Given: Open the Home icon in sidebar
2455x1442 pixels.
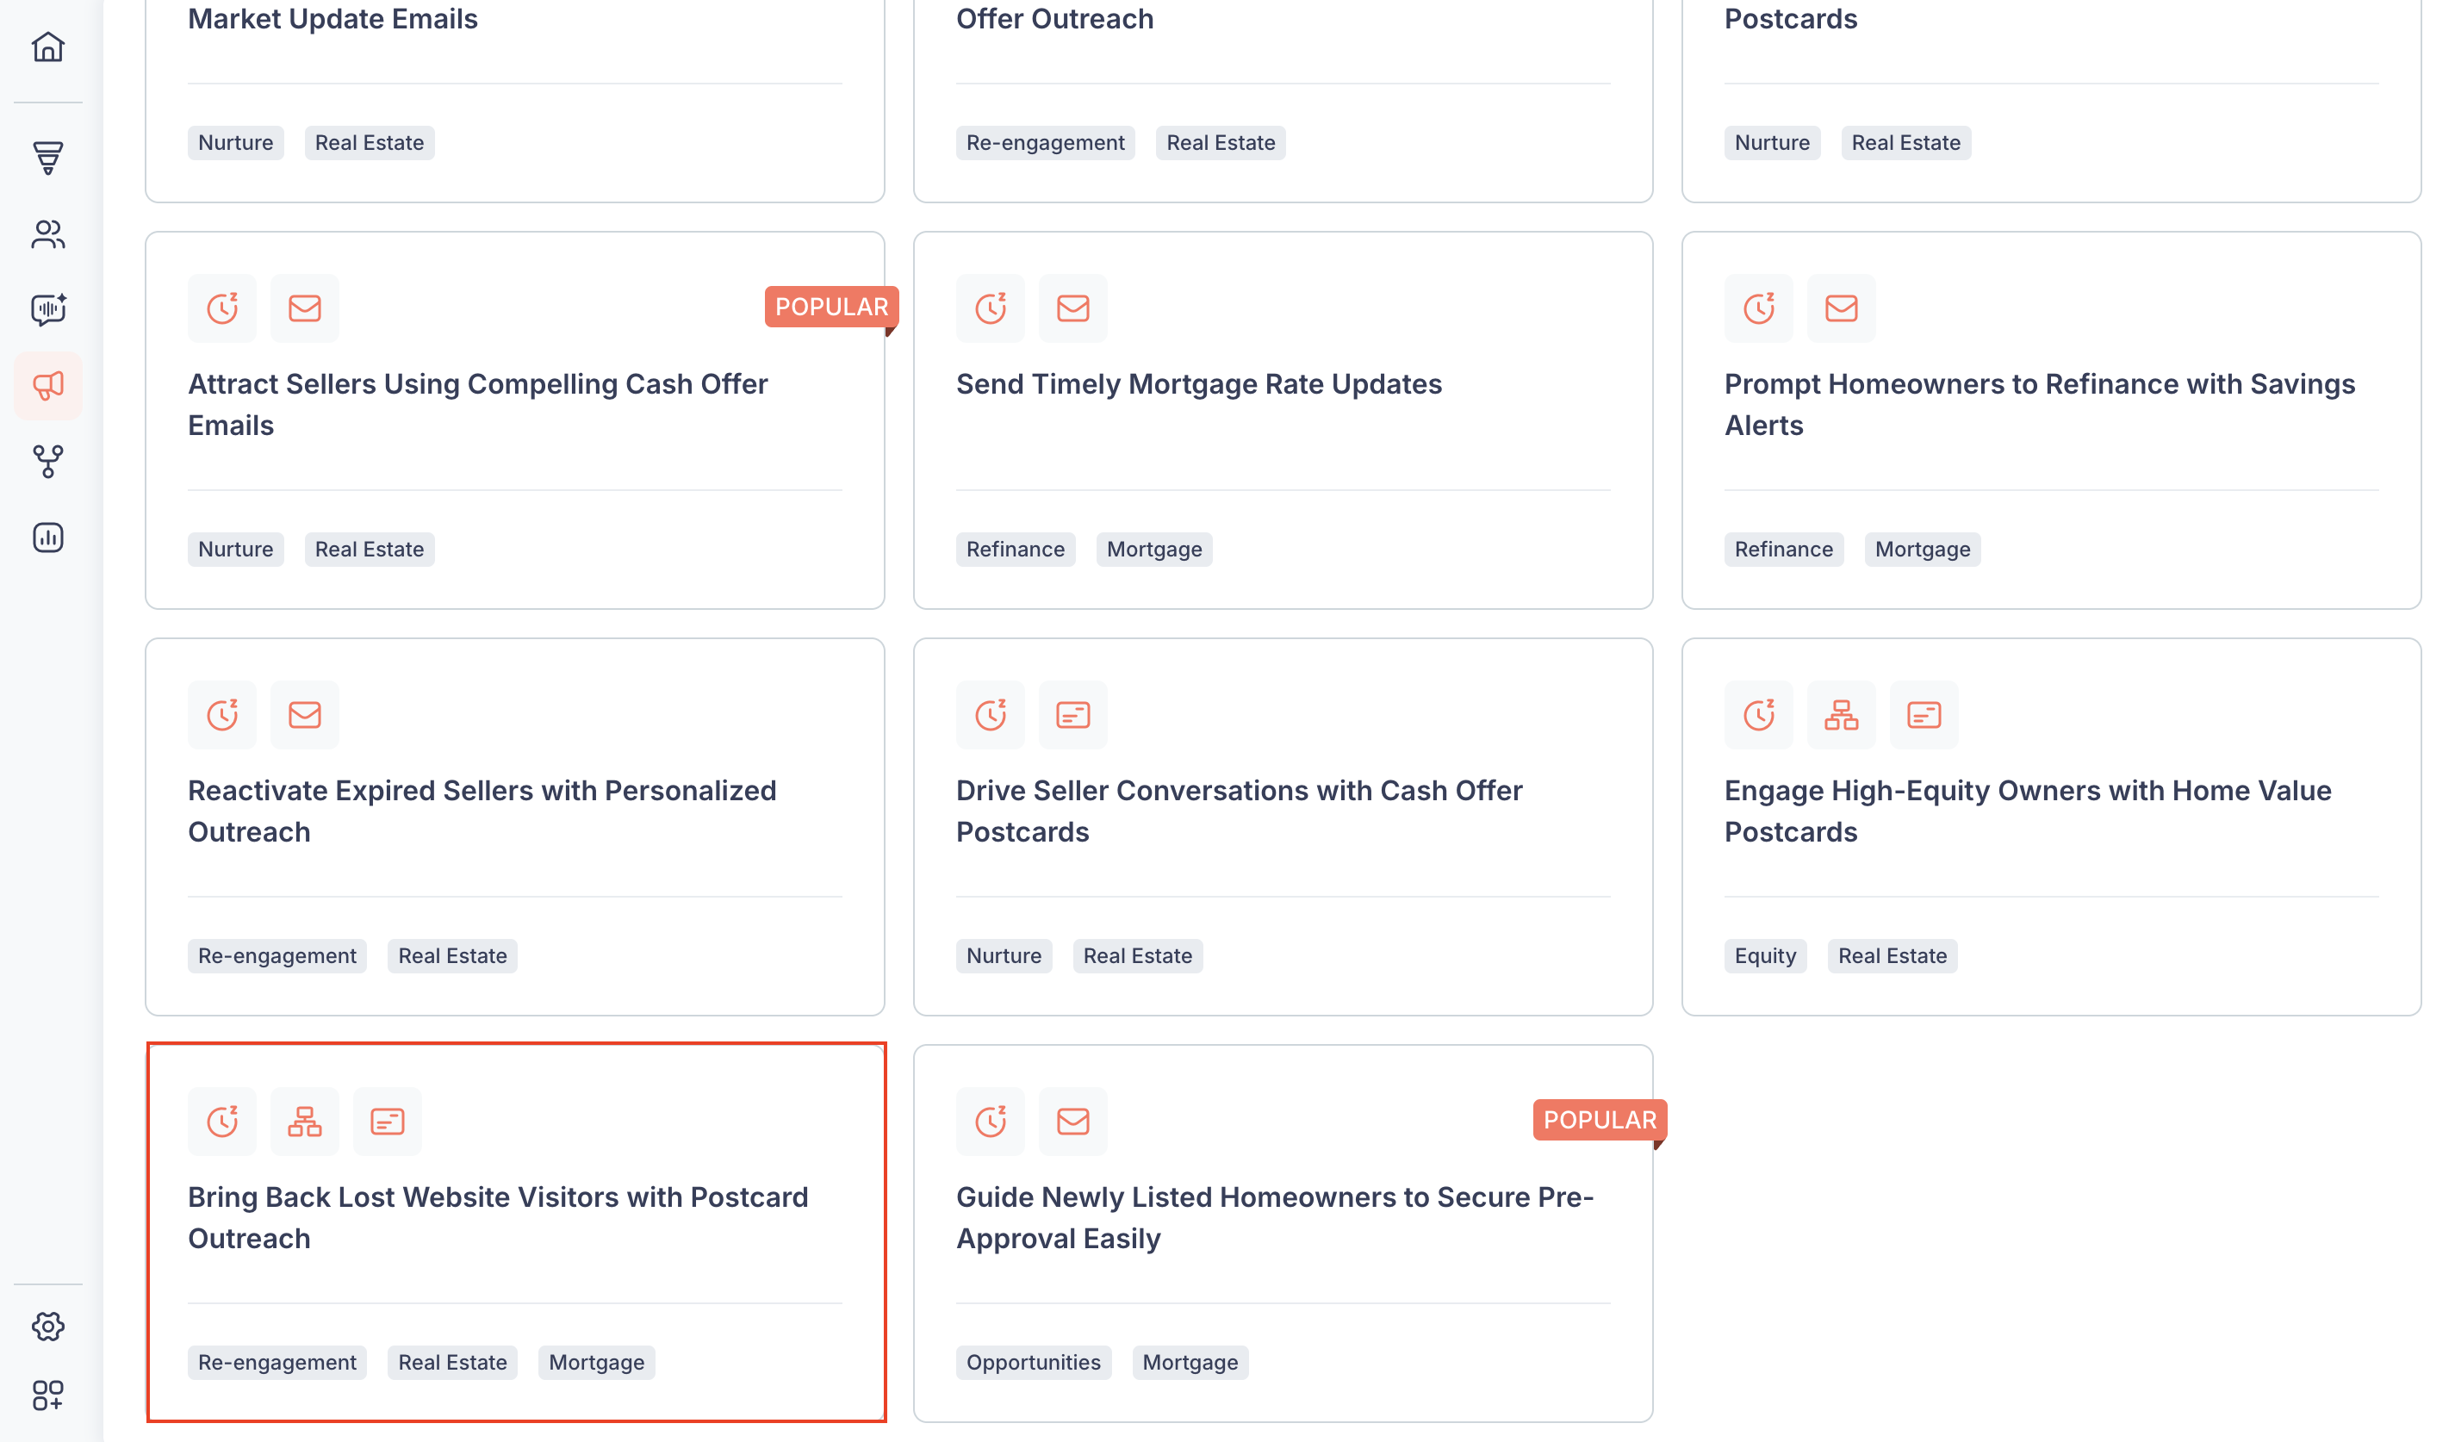Looking at the screenshot, I should pyautogui.click(x=47, y=47).
